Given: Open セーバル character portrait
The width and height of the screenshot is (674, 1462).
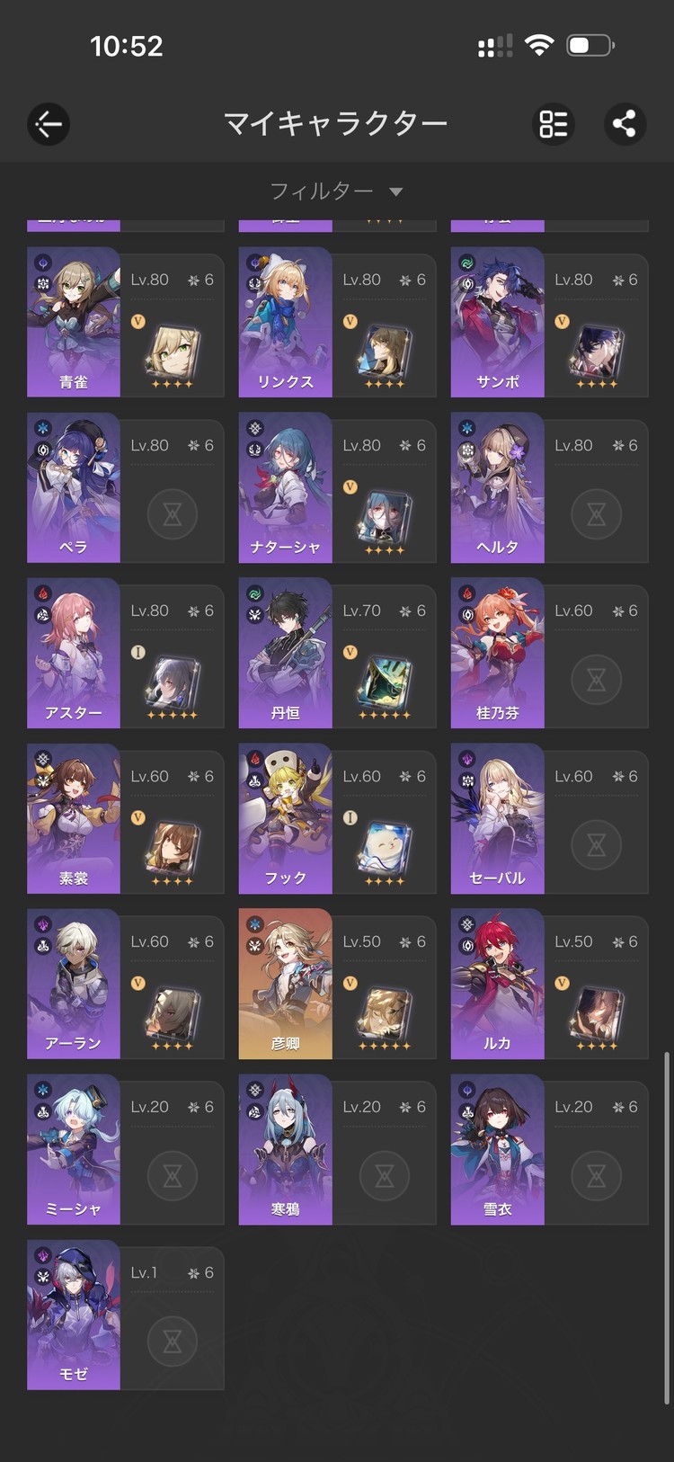Looking at the screenshot, I should click(x=498, y=818).
